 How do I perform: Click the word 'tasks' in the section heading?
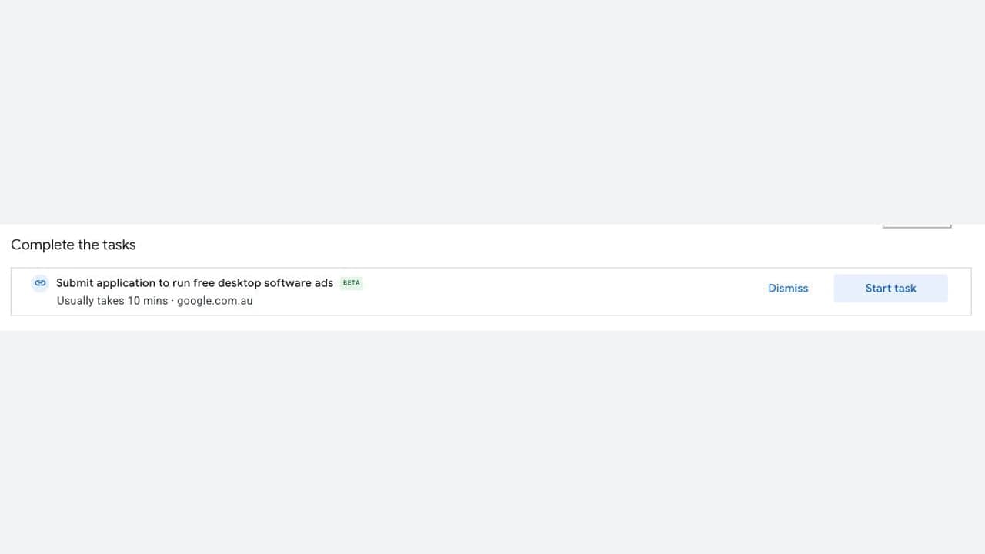point(119,245)
